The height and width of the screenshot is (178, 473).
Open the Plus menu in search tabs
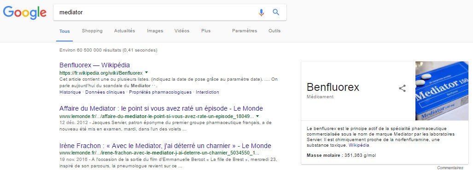(206, 31)
